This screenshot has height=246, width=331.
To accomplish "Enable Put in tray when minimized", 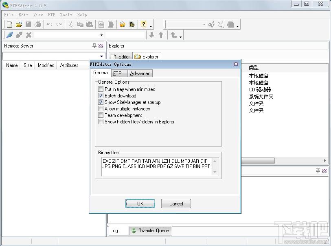I will [101, 89].
